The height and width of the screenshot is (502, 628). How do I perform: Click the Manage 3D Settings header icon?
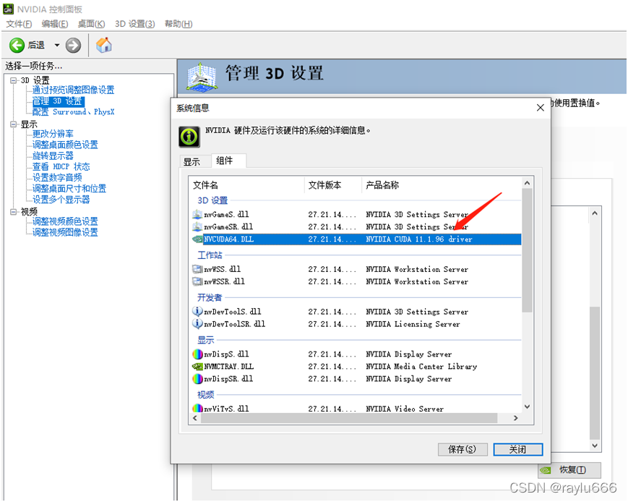point(202,76)
